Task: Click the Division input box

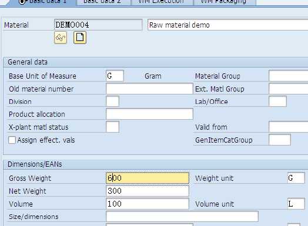Action: point(112,102)
